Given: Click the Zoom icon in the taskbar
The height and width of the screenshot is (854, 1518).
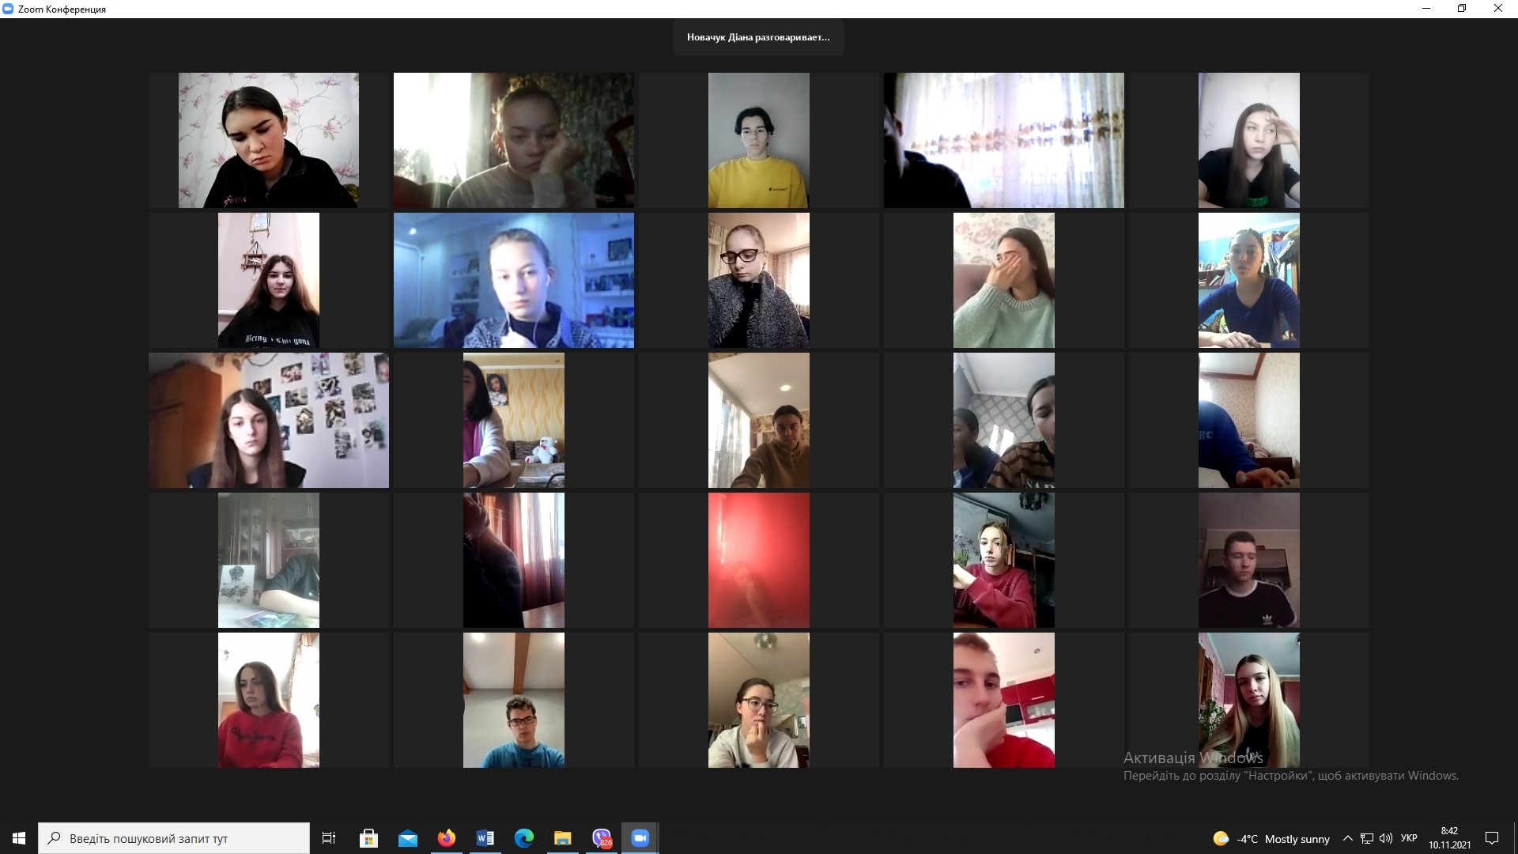Looking at the screenshot, I should [640, 838].
